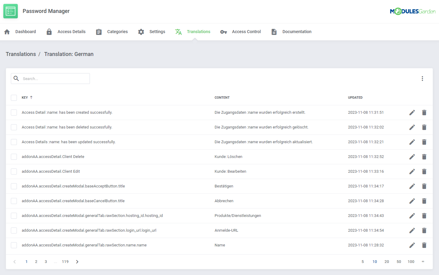Open Settings using the gear icon
Image resolution: width=439 pixels, height=275 pixels.
pyautogui.click(x=141, y=31)
